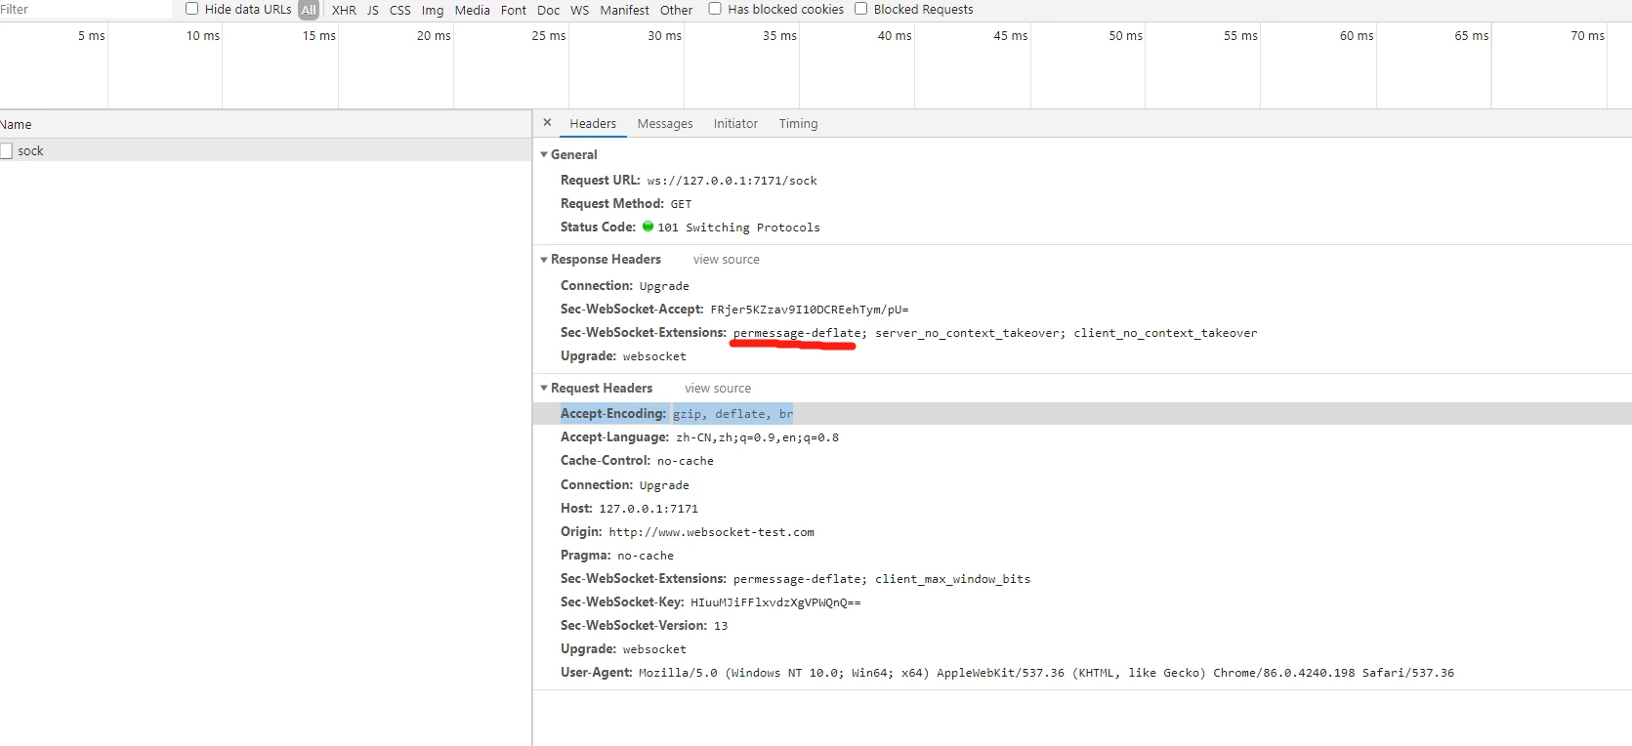Close the request details panel
Screen dimensions: 1632x746
[547, 123]
